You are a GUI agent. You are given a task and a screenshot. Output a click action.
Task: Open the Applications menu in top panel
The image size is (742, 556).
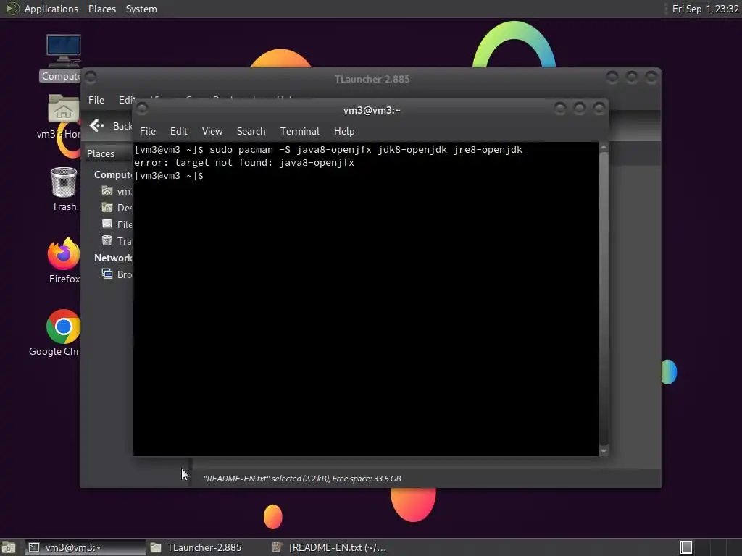click(x=51, y=9)
